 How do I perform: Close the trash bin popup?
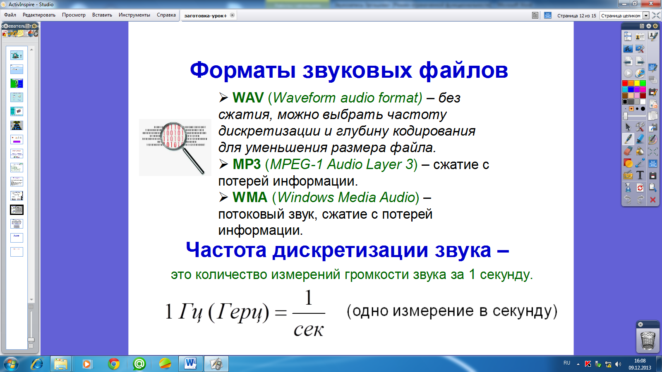pyautogui.click(x=640, y=324)
